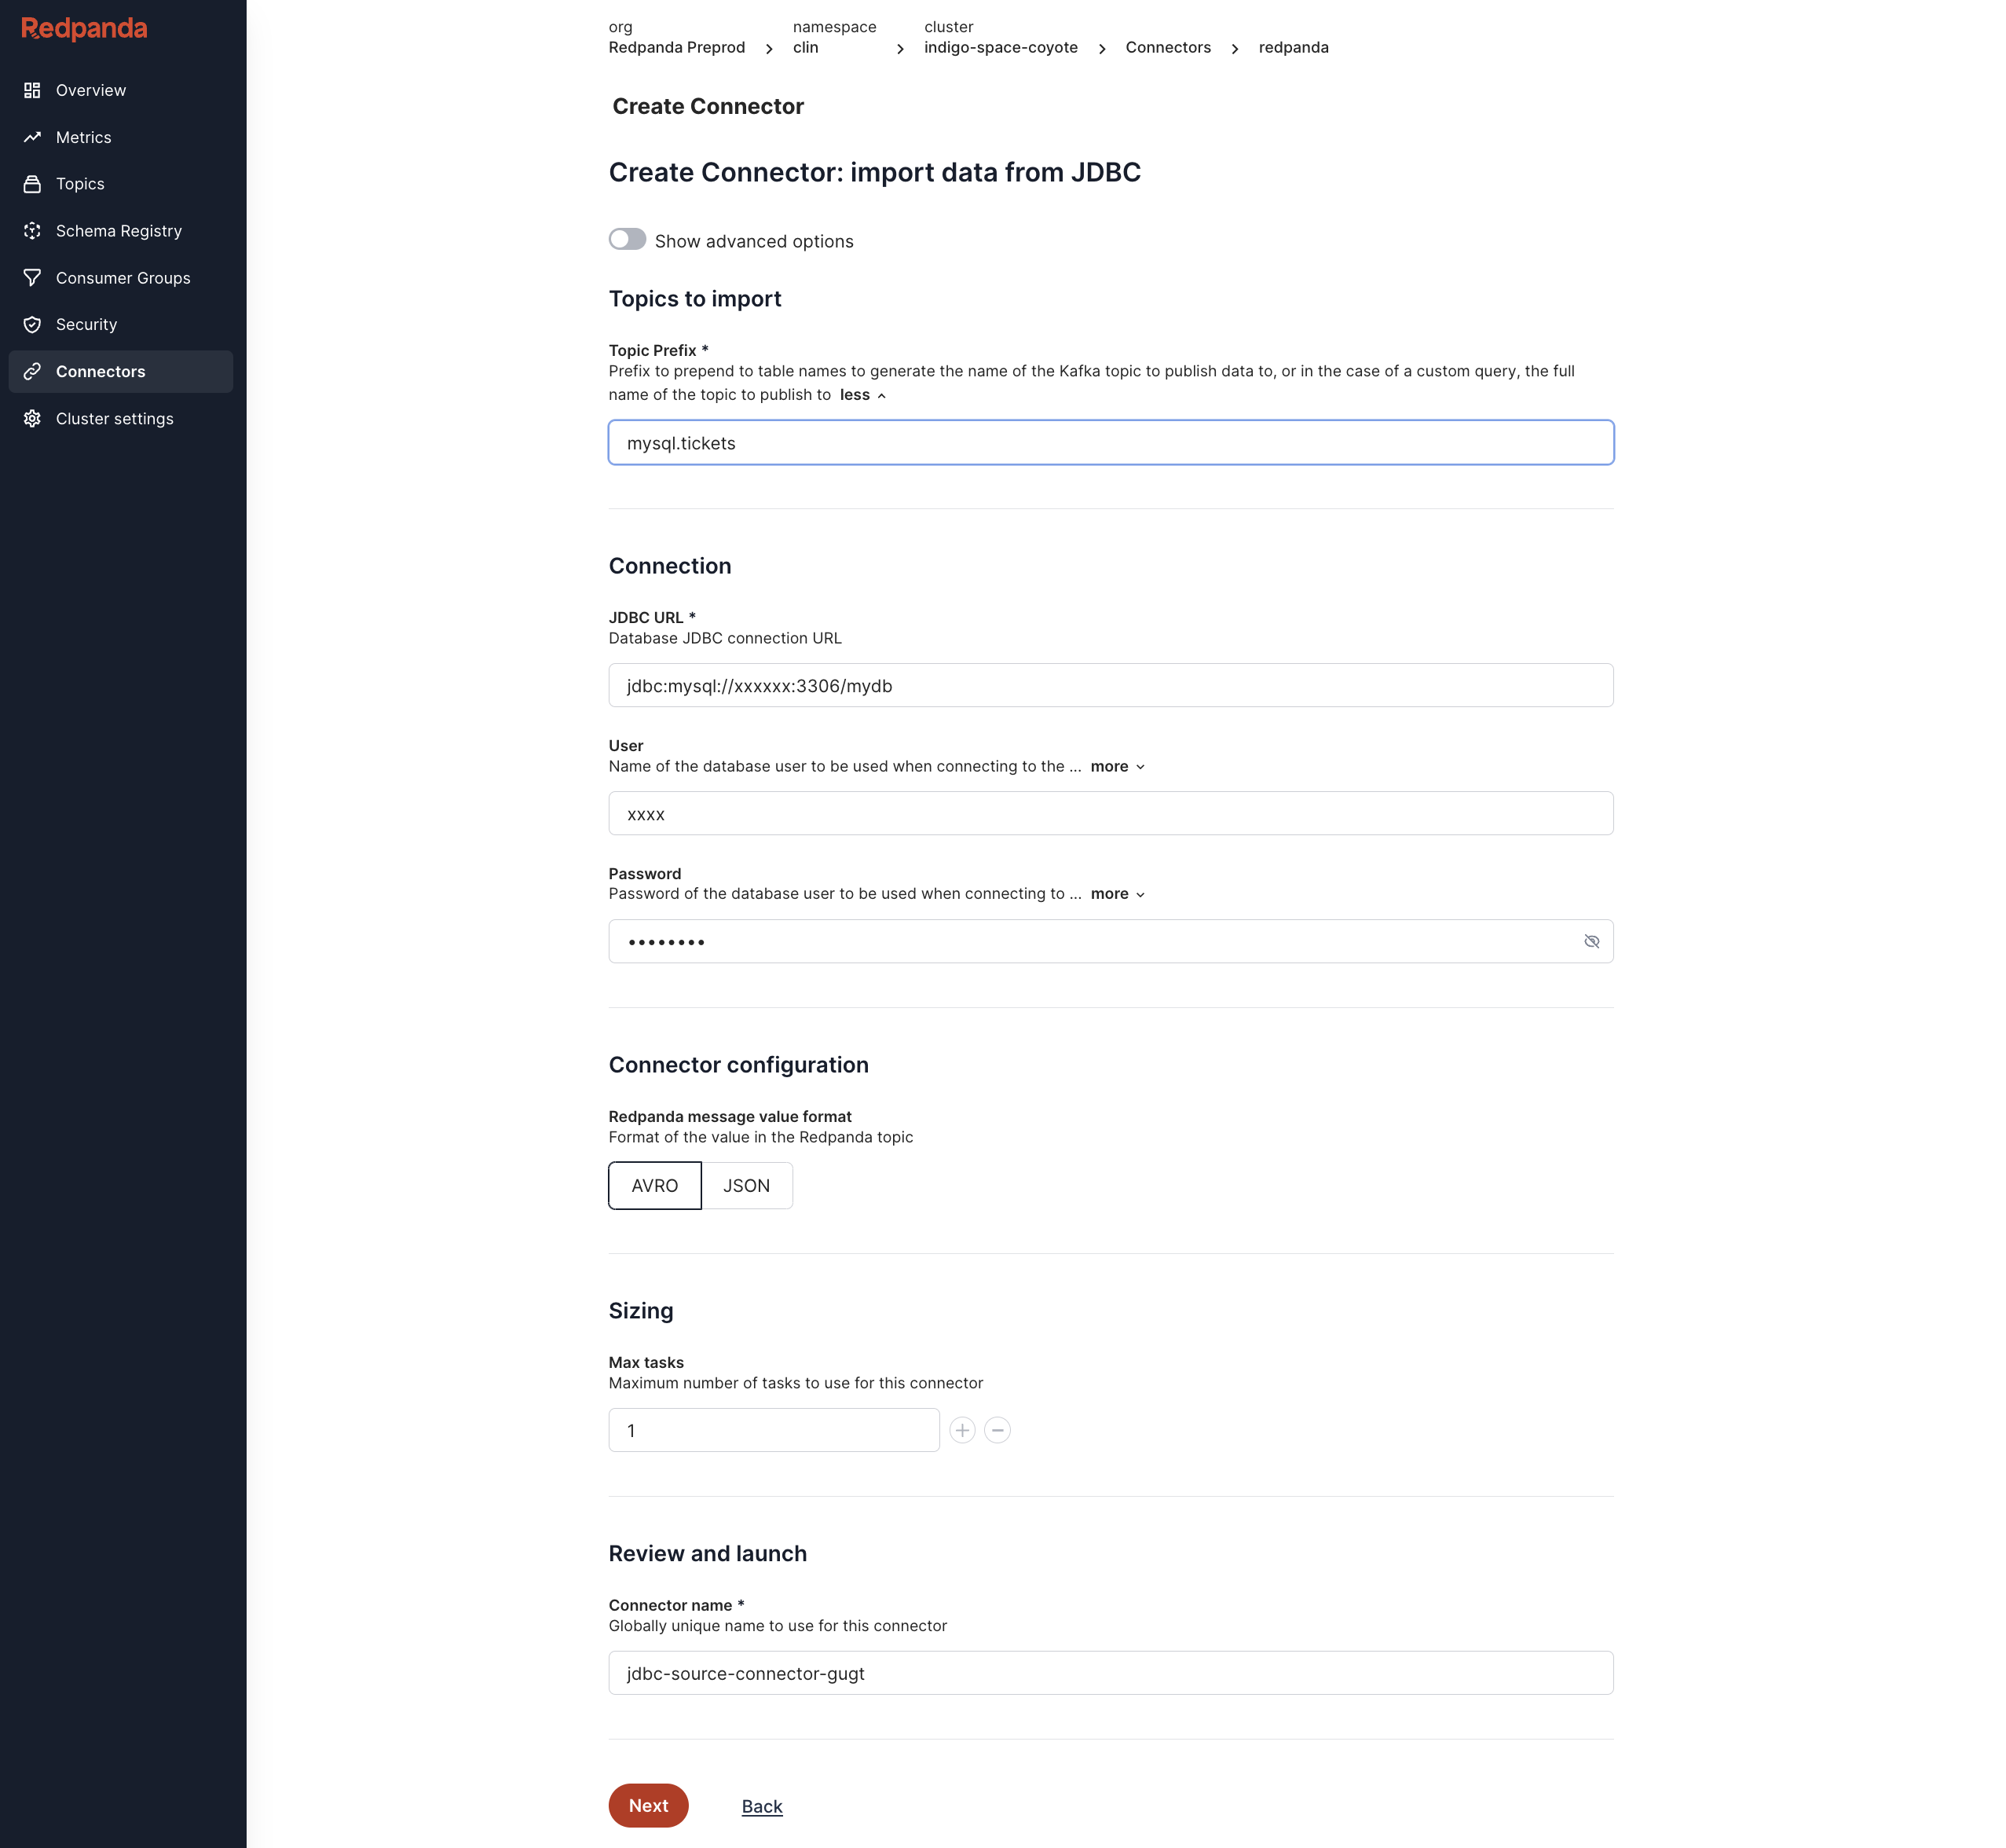Screen dimensions: 2006x1848
Task: Open Cluster settings
Action: click(114, 418)
